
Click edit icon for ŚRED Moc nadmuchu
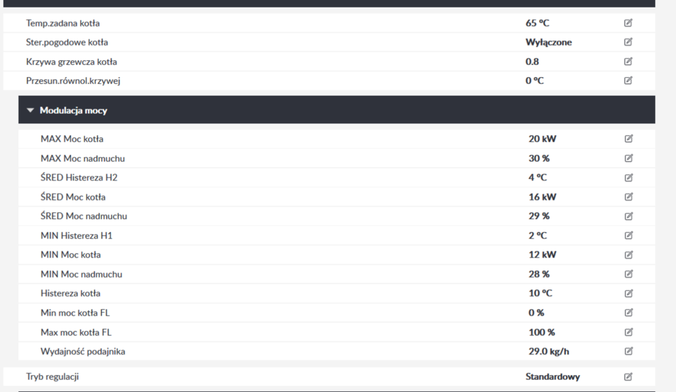click(x=628, y=216)
